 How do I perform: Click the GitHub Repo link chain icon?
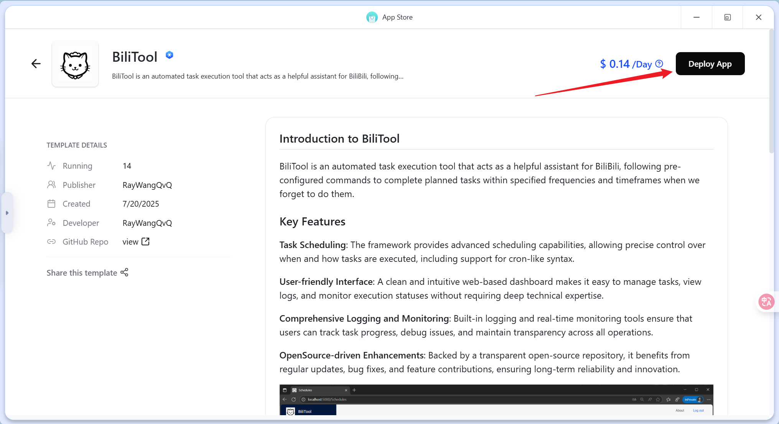pyautogui.click(x=51, y=242)
